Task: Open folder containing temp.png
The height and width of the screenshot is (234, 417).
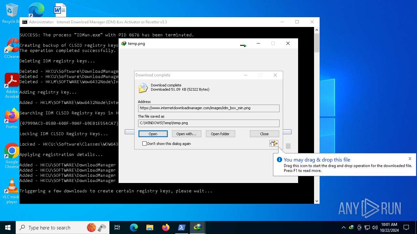Action: tap(220, 134)
